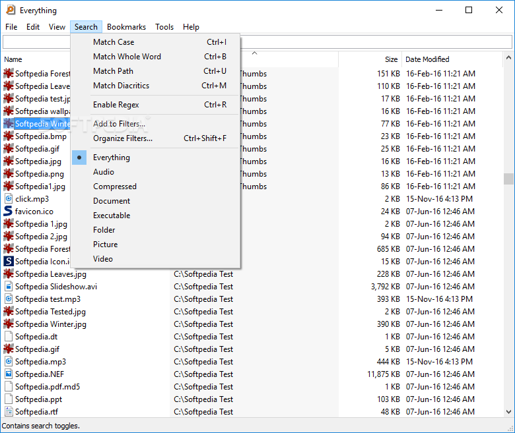Click the favicon.ico file icon
The image size is (515, 433).
tap(8, 211)
